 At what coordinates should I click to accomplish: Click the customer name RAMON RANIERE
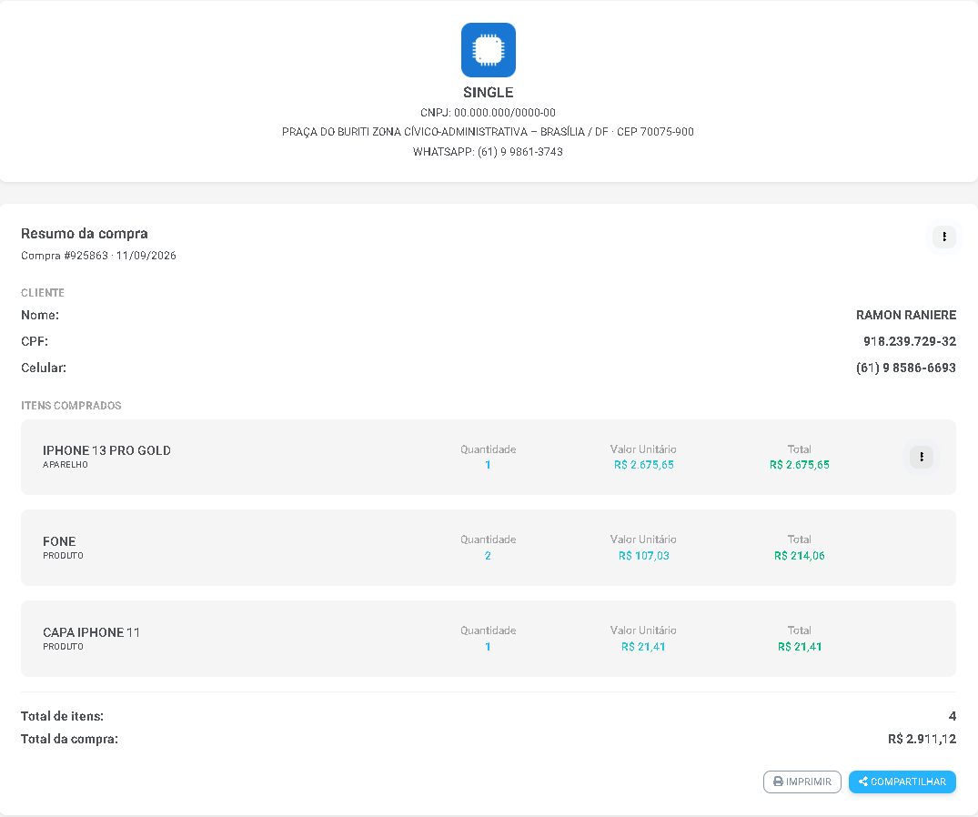(905, 315)
